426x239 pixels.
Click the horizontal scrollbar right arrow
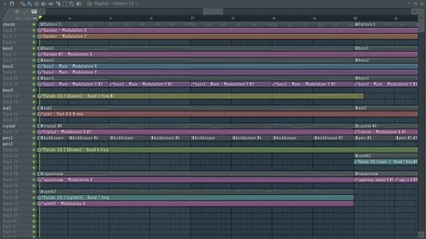[414, 11]
